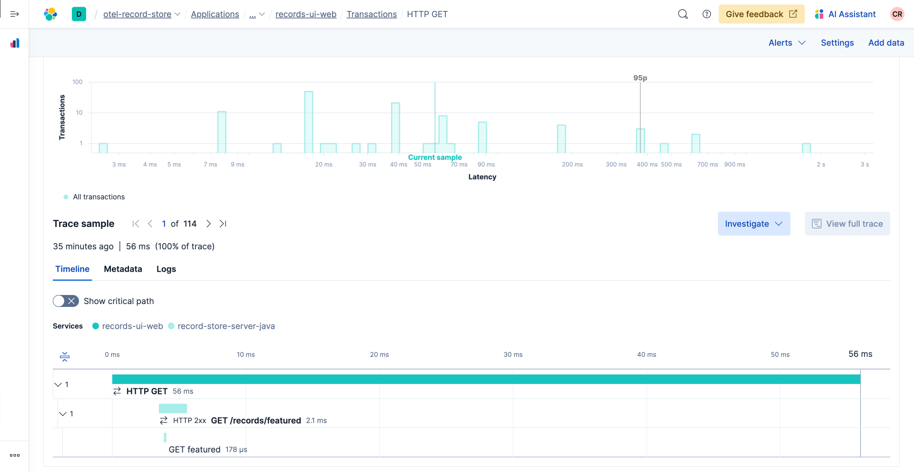Open the Investigate dropdown
Screen dimensions: 914x472
(x=754, y=224)
